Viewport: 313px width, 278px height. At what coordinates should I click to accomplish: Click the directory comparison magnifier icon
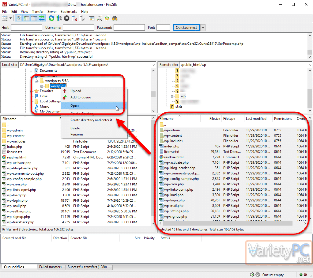click(99, 18)
